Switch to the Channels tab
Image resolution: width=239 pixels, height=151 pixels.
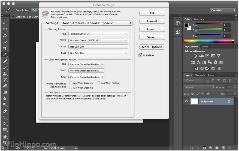(199, 75)
